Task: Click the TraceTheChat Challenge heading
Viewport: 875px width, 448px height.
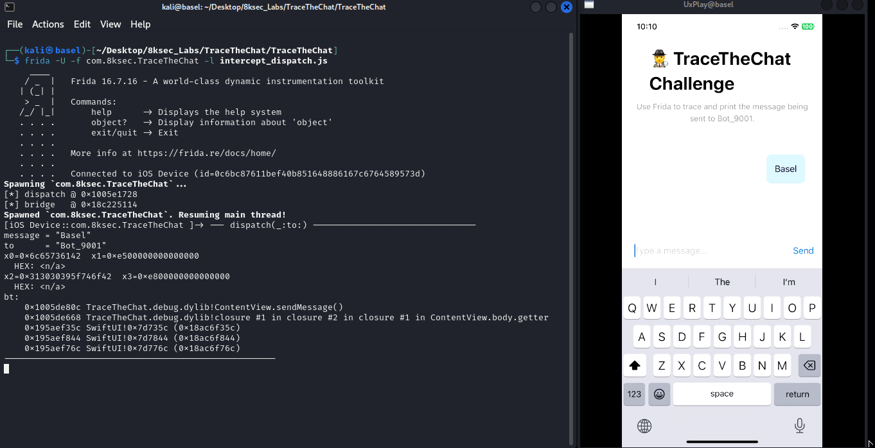Action: click(x=720, y=71)
